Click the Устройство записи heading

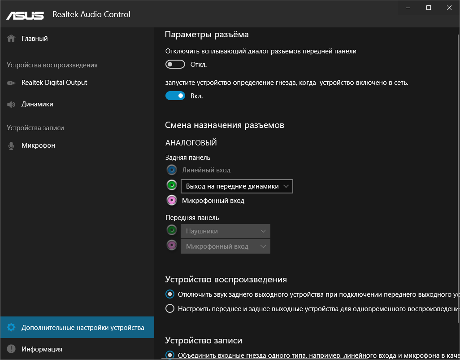point(204,340)
